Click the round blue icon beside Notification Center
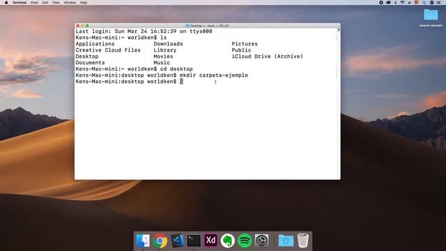The height and width of the screenshot is (251, 446). (x=431, y=3)
